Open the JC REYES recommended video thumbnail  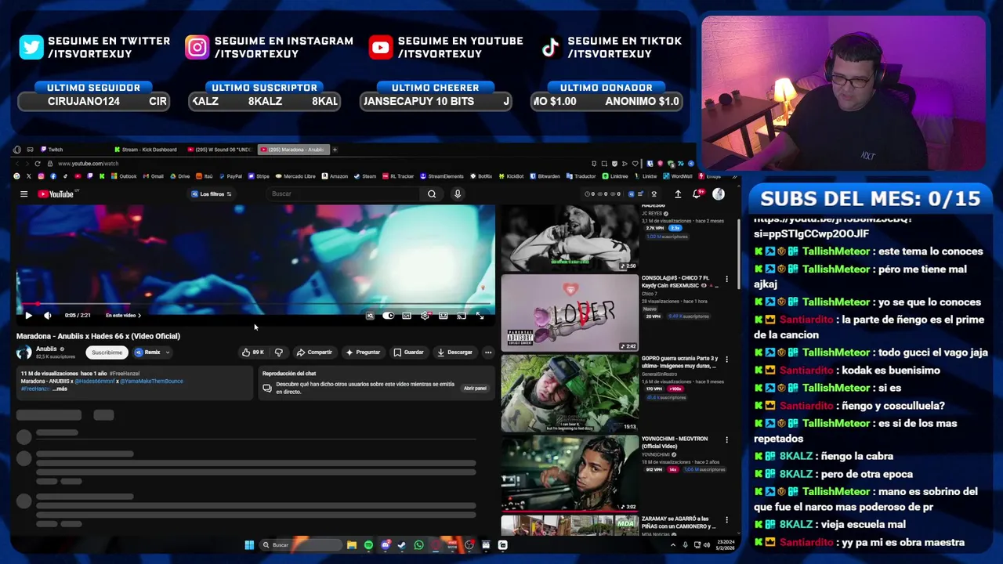click(x=570, y=238)
